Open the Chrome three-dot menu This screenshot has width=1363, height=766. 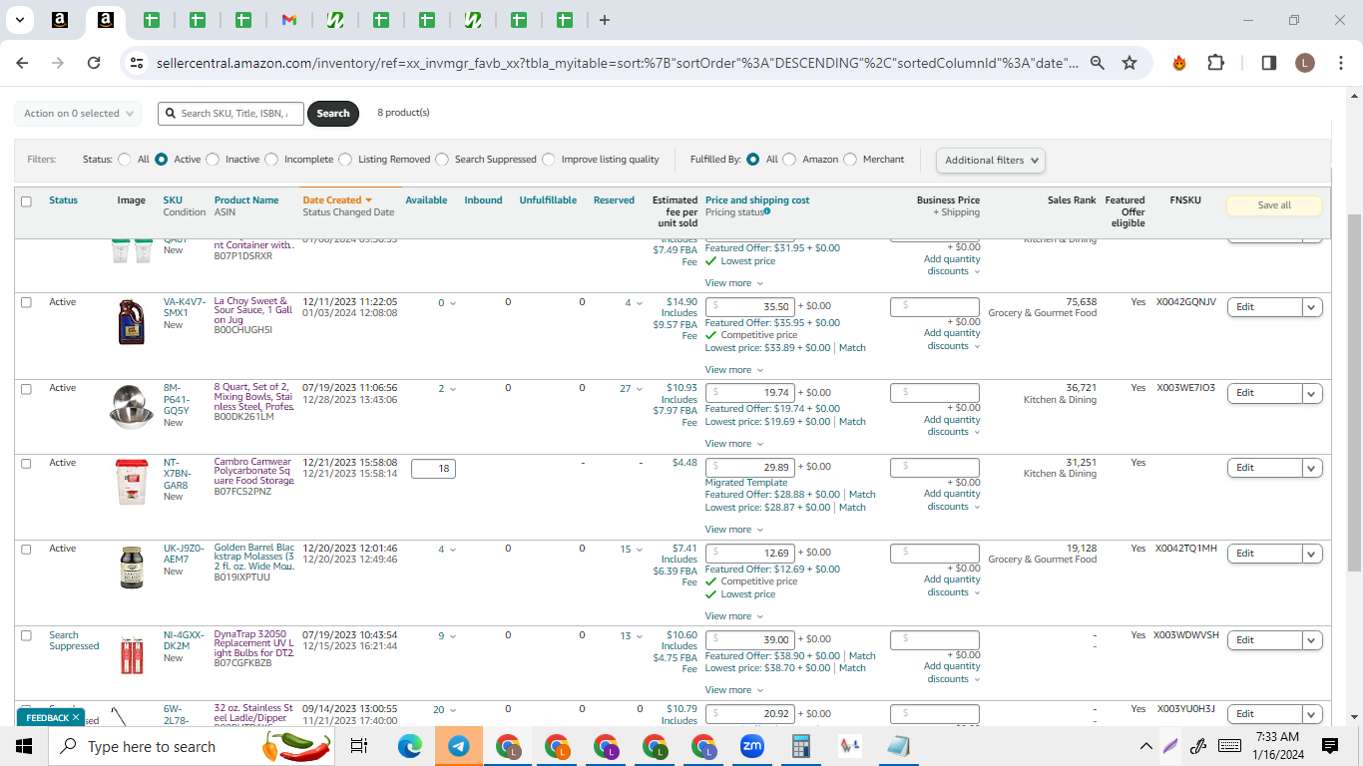pyautogui.click(x=1339, y=63)
